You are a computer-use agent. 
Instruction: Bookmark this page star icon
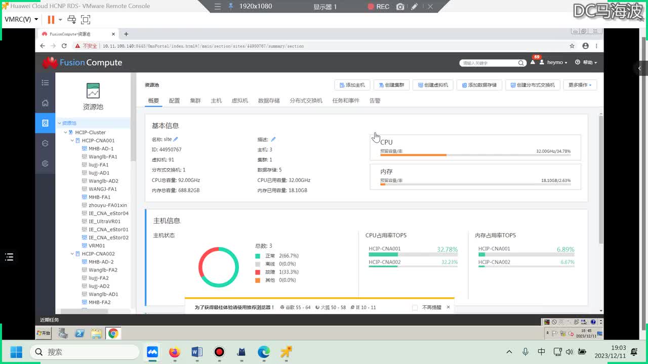572,46
